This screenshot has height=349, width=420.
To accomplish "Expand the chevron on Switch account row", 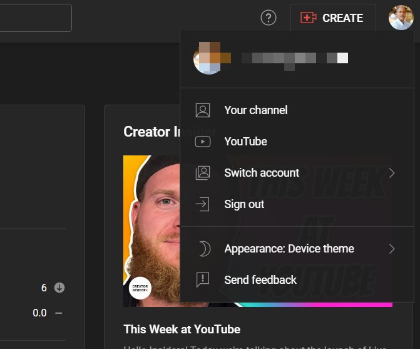I will (392, 173).
